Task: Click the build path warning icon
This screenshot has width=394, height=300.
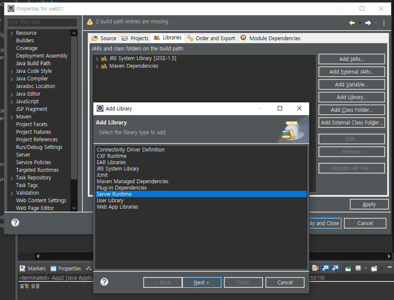Action: 90,22
